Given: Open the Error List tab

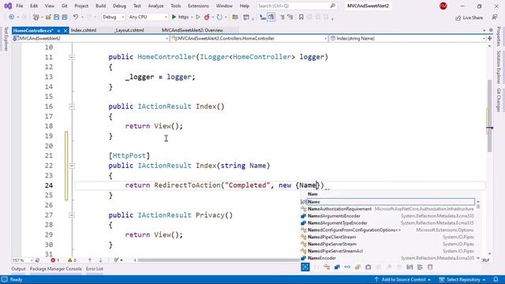Looking at the screenshot, I should point(95,269).
